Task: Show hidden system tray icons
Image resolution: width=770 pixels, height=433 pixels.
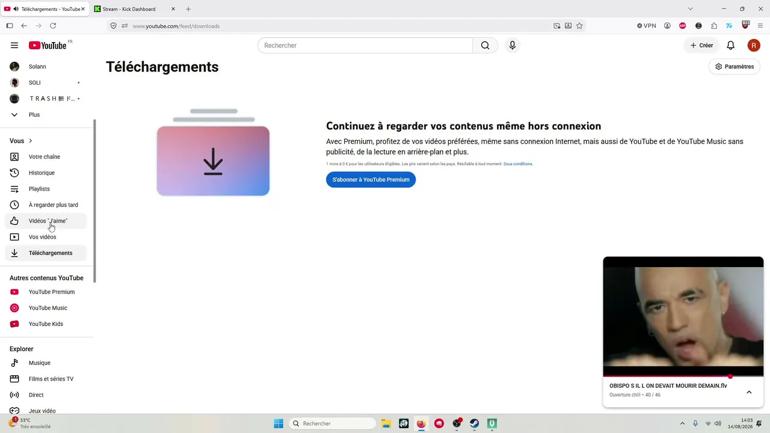Action: pyautogui.click(x=682, y=423)
